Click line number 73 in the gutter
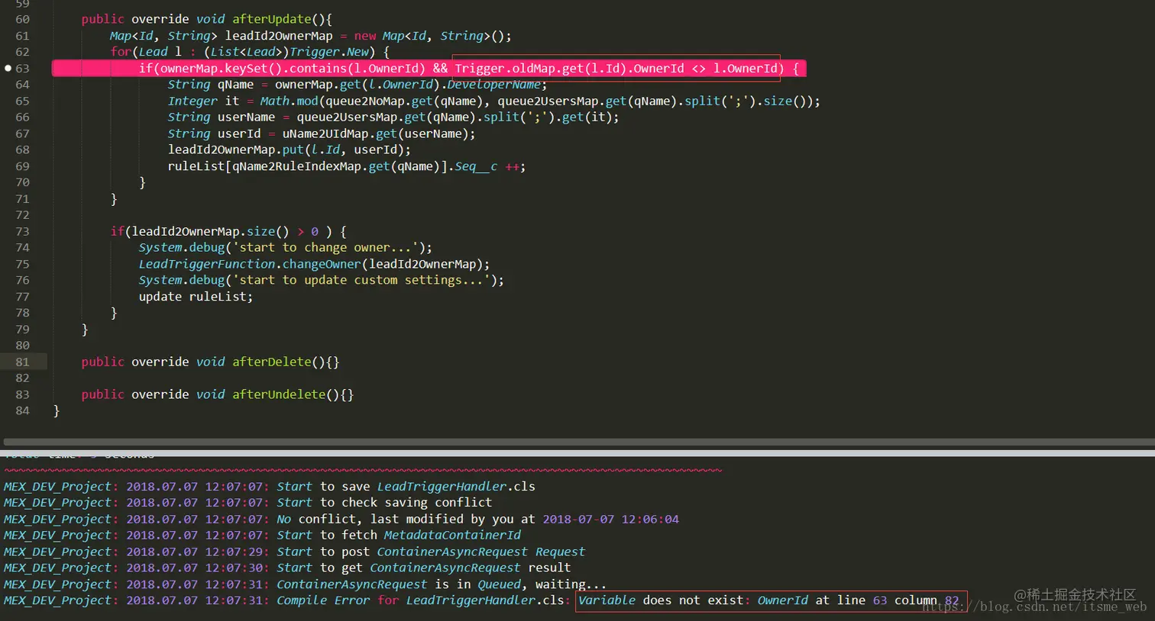 click(22, 231)
